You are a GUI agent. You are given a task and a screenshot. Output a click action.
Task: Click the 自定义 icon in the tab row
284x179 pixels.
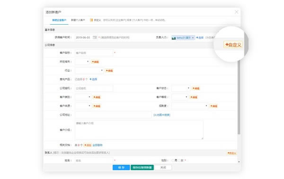pyautogui.click(x=91, y=20)
